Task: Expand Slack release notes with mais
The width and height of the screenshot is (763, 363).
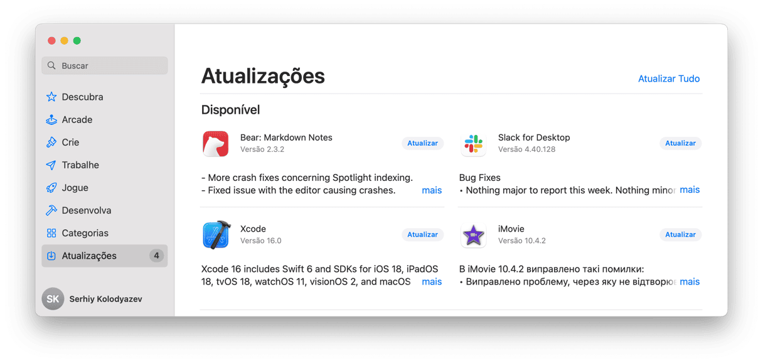Action: 690,190
